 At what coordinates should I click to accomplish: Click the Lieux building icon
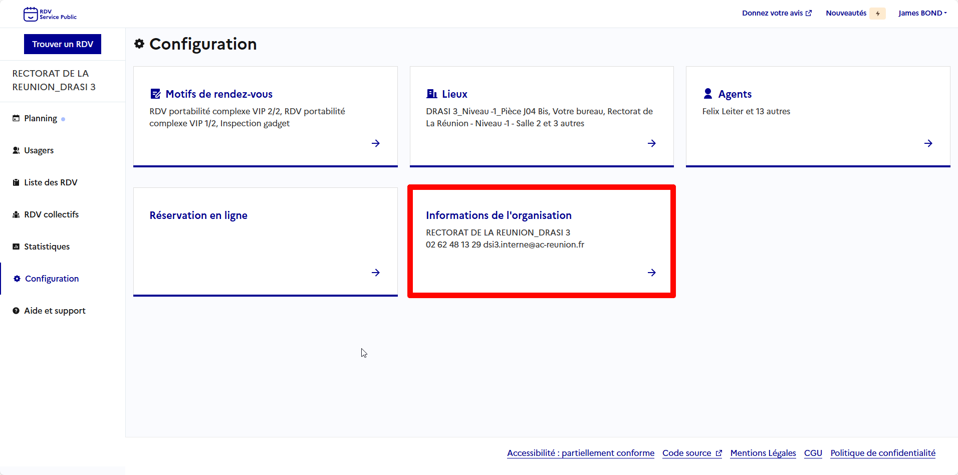click(x=431, y=94)
